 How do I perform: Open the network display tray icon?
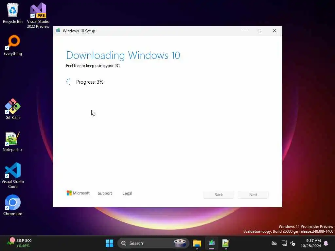284,243
